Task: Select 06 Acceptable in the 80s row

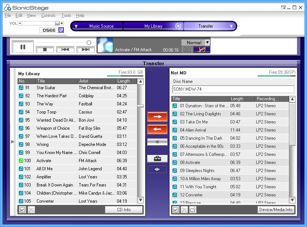Action: point(230,146)
